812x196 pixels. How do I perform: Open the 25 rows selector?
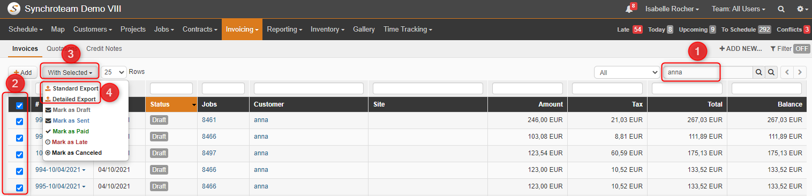(114, 72)
